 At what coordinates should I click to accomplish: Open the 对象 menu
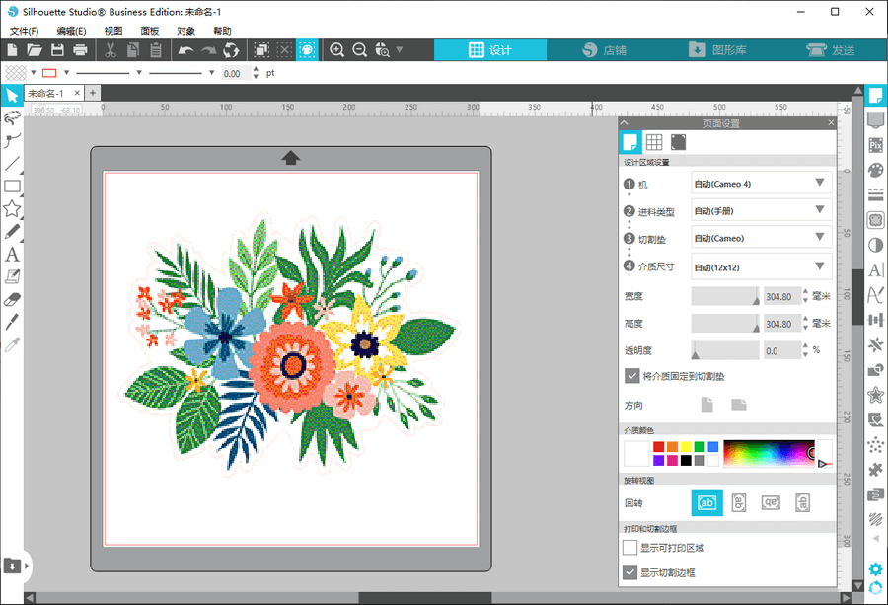185,31
